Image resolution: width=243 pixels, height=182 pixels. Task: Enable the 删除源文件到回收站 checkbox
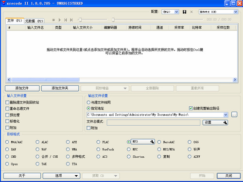7,102
